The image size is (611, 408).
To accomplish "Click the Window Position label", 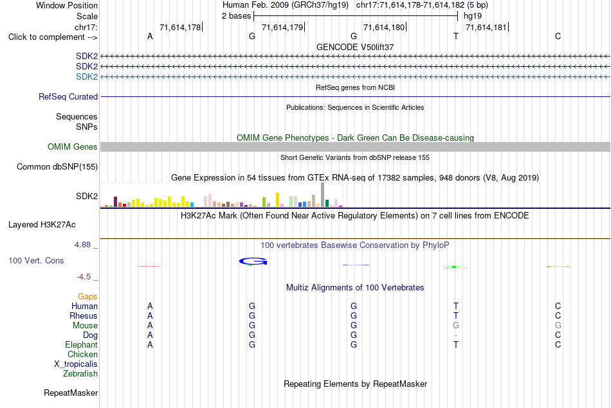I will 67,5.
